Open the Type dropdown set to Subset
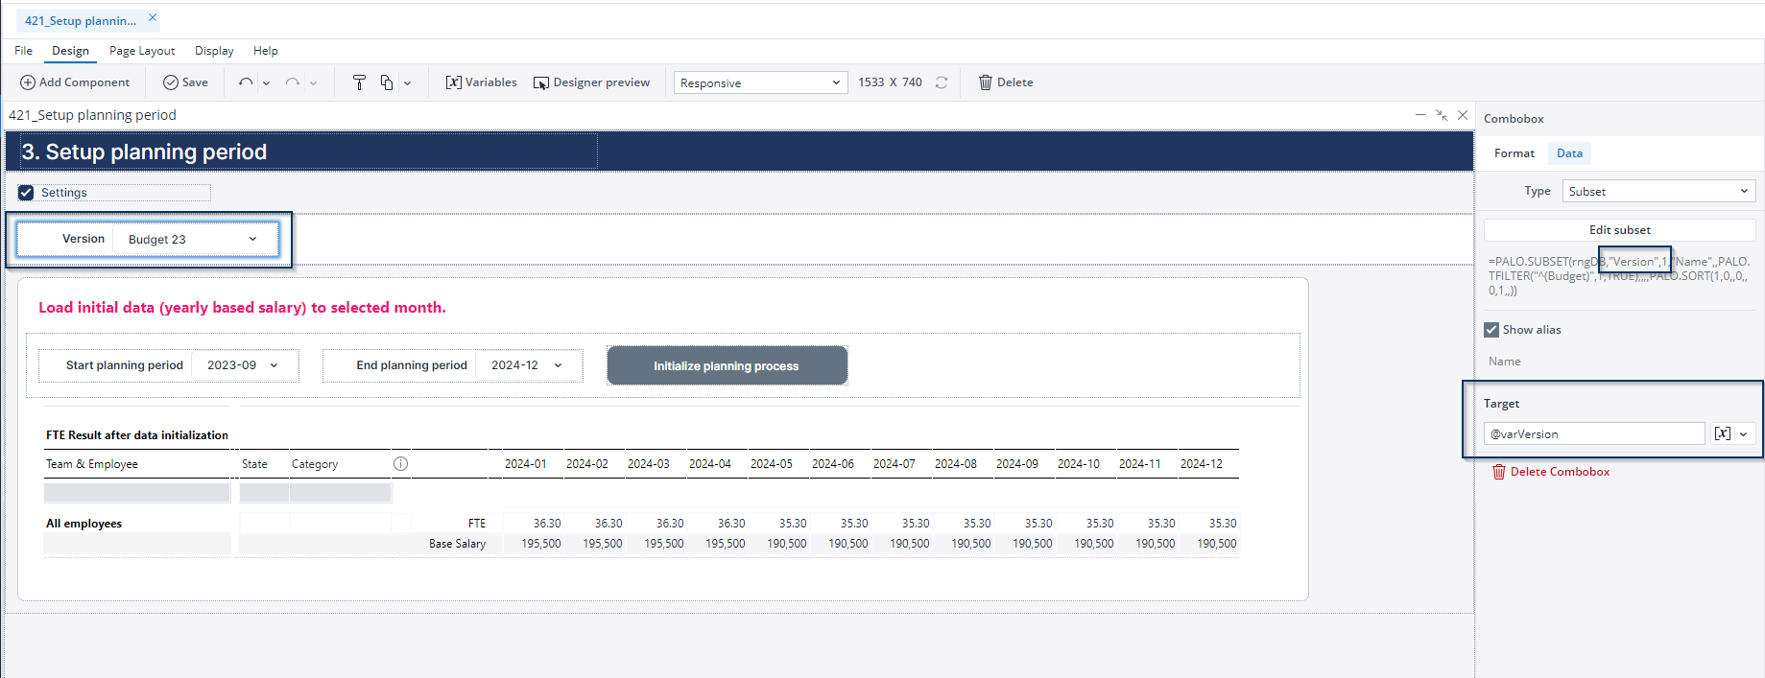Viewport: 1765px width, 678px height. click(x=1658, y=192)
